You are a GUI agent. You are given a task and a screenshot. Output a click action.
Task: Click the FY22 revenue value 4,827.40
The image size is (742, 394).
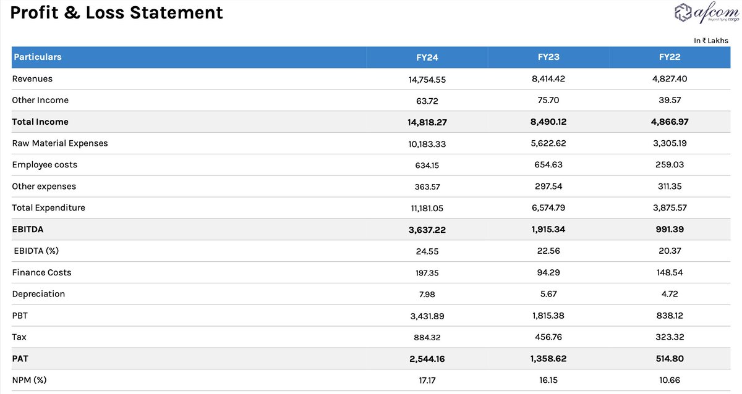(x=670, y=79)
